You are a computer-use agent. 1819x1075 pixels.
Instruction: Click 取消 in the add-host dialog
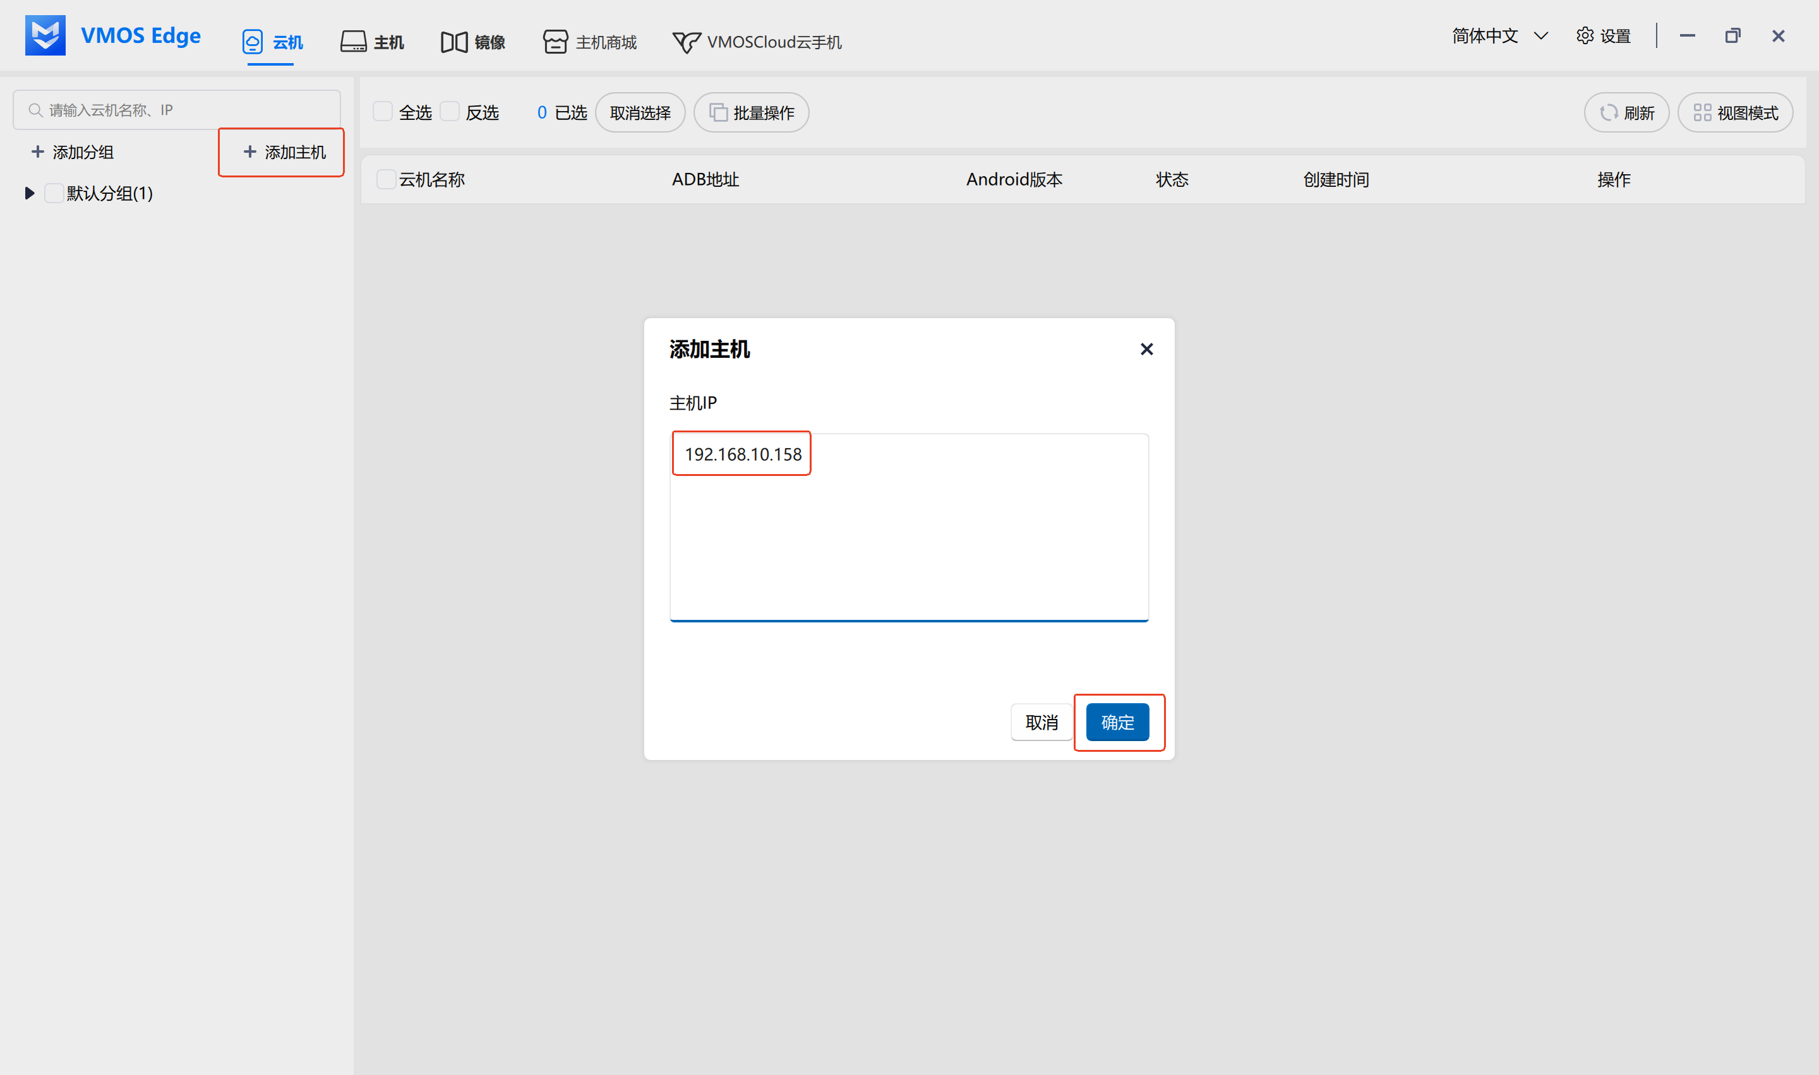(1041, 722)
